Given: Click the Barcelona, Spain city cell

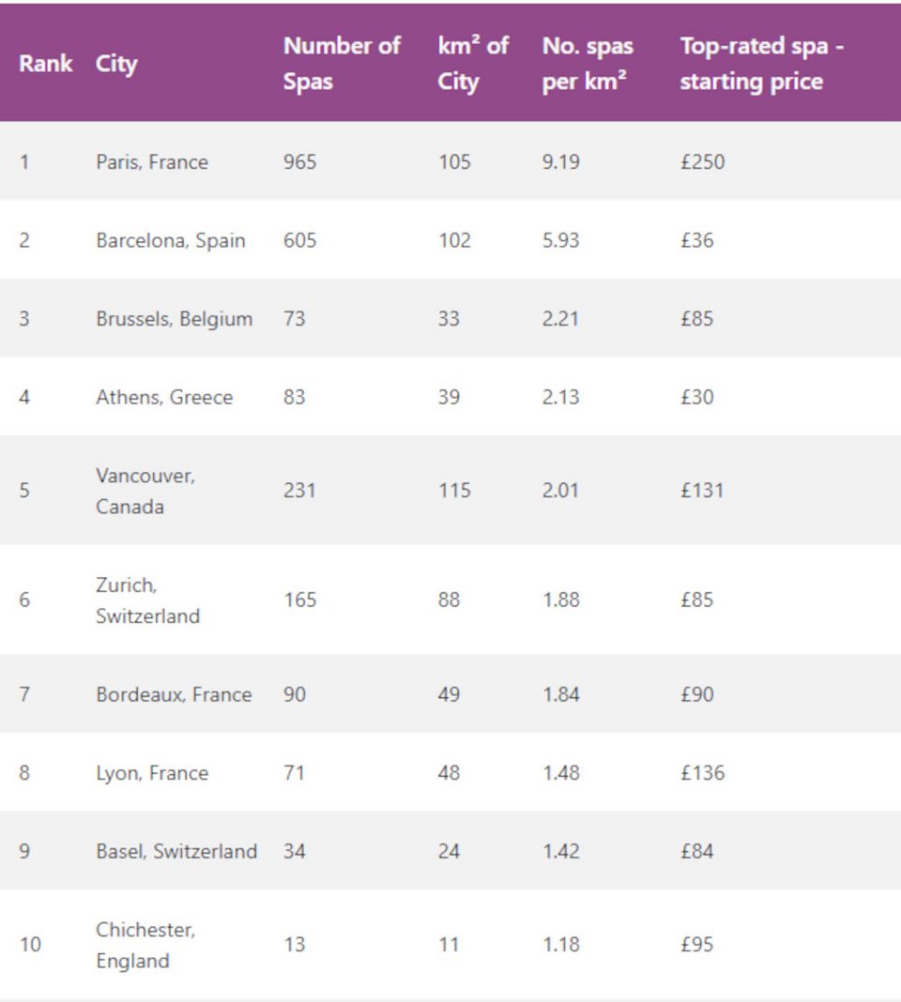Looking at the screenshot, I should click(171, 240).
